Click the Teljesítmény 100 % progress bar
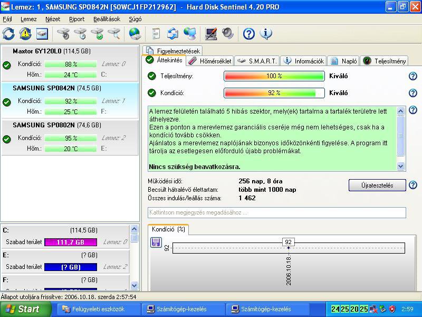Image resolution: width=422 pixels, height=317 pixels. (x=274, y=76)
